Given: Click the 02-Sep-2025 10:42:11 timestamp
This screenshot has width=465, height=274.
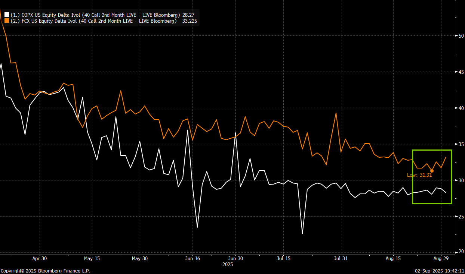Looking at the screenshot, I should (x=439, y=271).
